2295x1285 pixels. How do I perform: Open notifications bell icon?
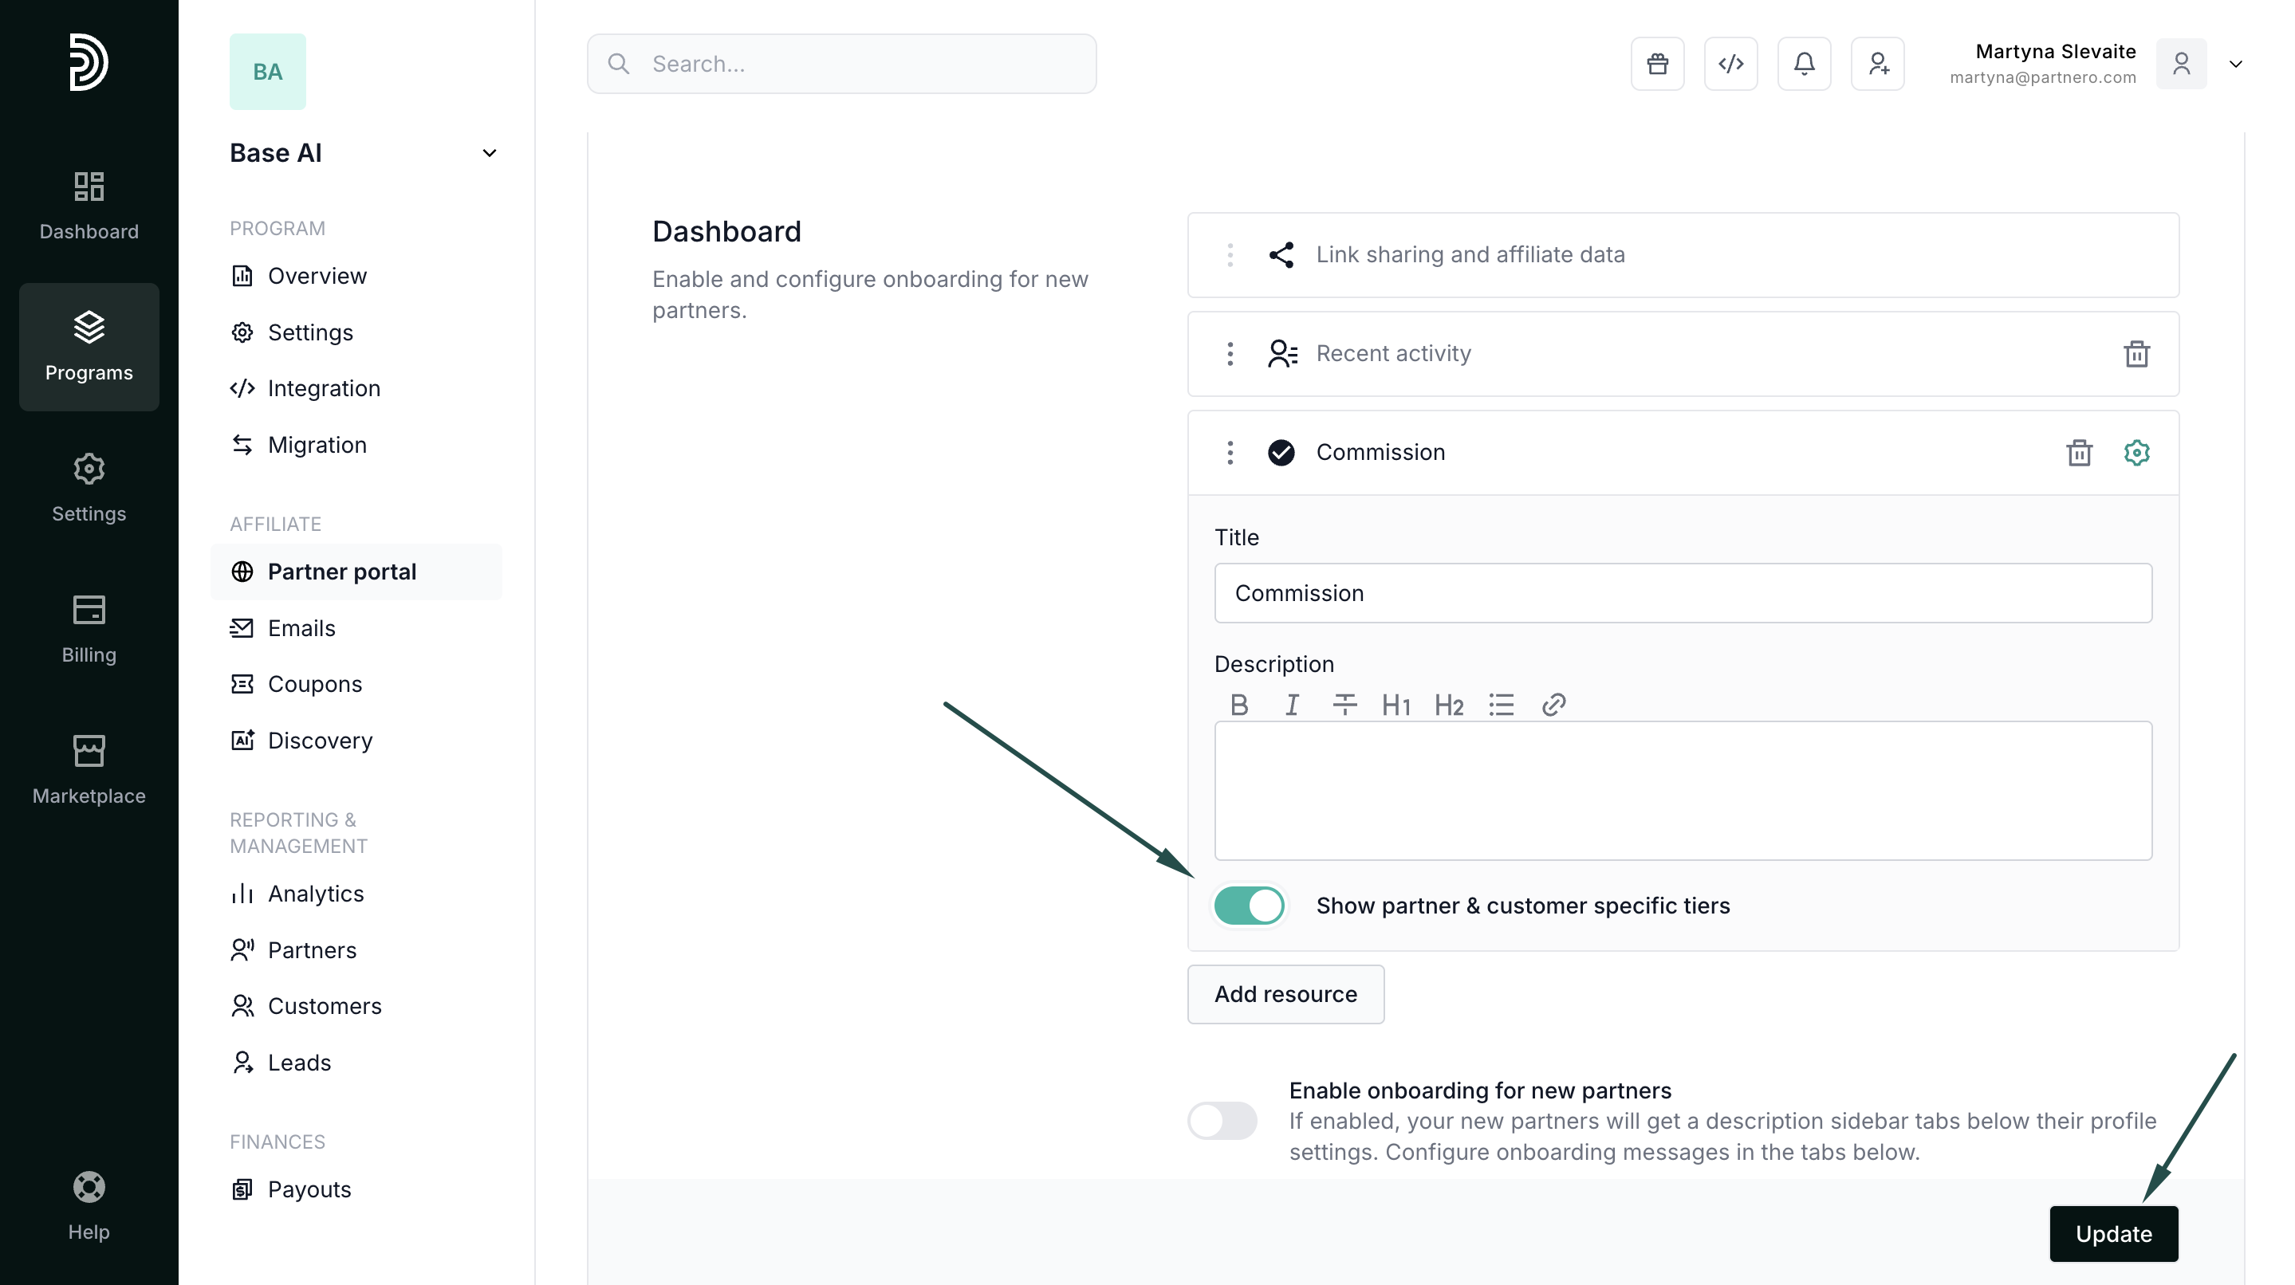click(x=1804, y=64)
